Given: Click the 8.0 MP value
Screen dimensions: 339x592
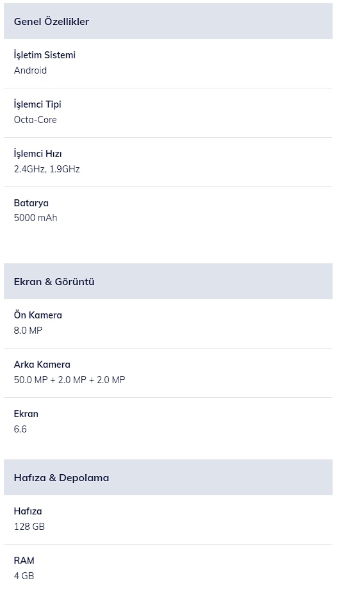Looking at the screenshot, I should (x=28, y=331).
